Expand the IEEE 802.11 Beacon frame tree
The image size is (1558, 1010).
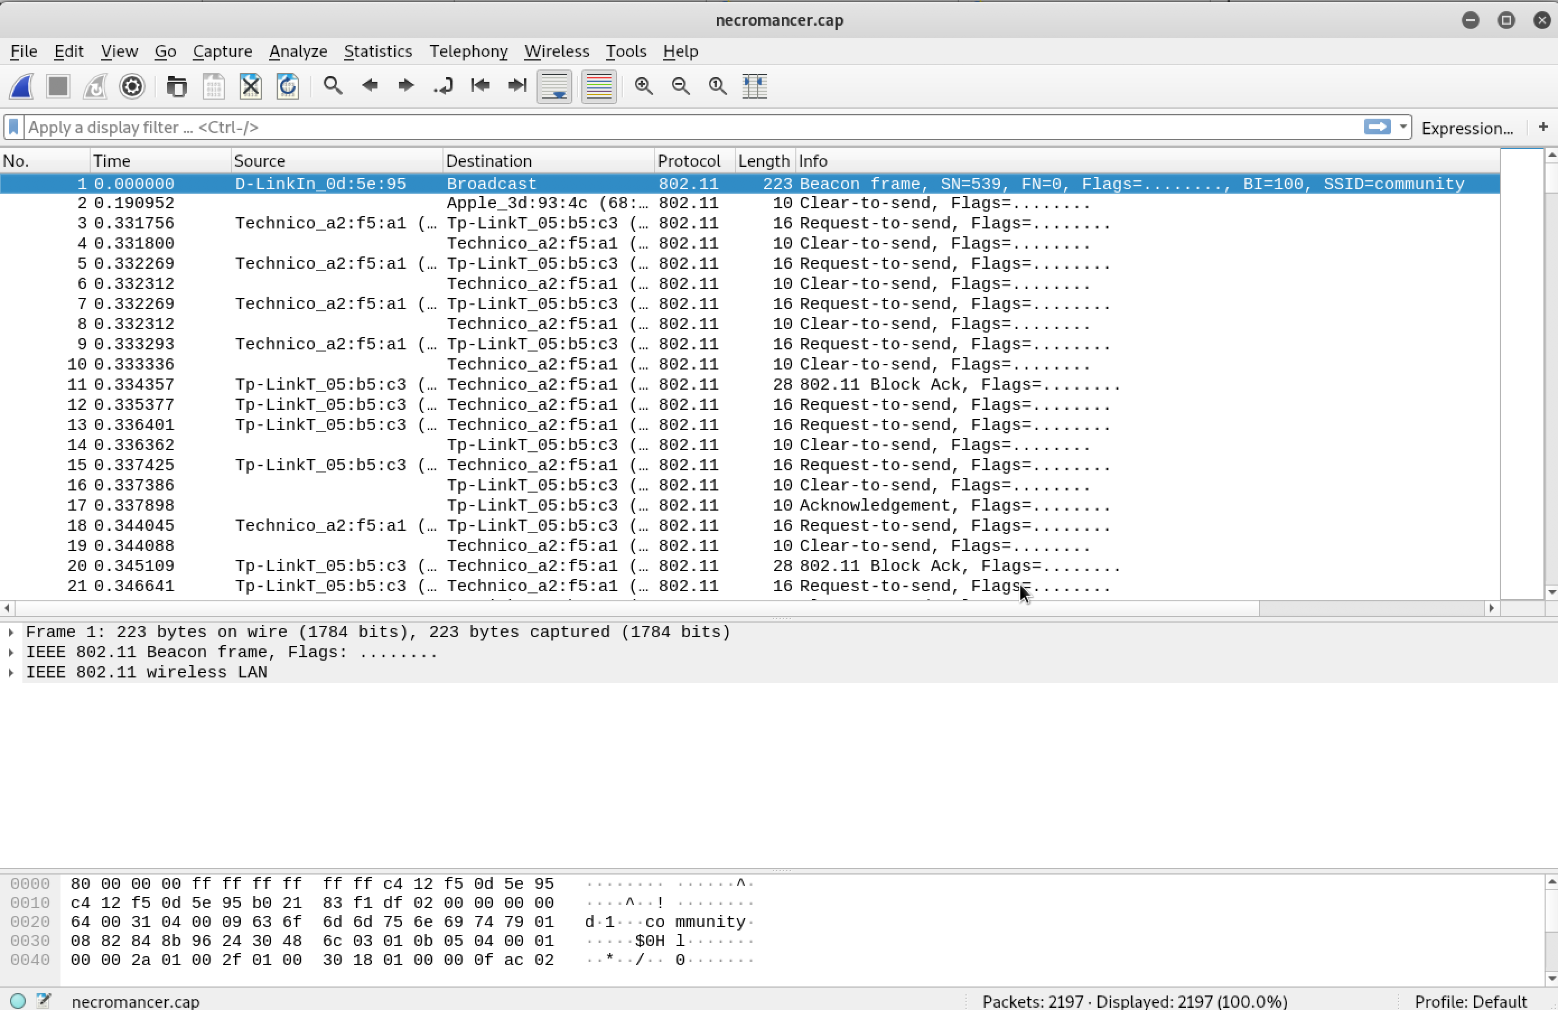12,653
